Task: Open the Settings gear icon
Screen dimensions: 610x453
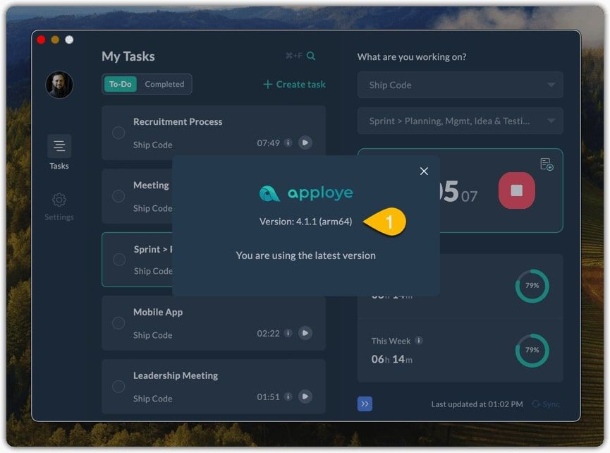Action: (x=59, y=200)
